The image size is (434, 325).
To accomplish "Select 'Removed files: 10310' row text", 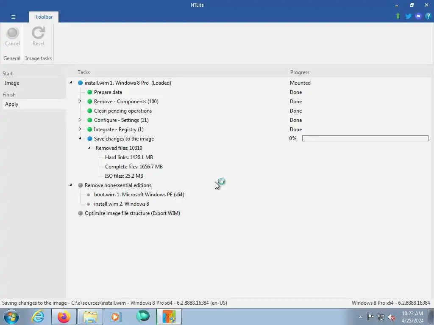I will point(119,148).
